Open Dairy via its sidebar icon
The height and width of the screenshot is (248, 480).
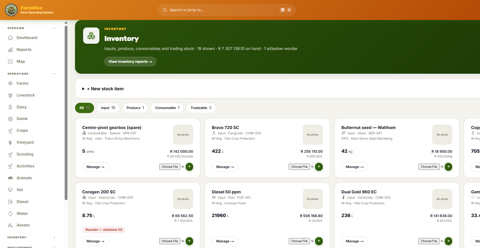(x=10, y=107)
